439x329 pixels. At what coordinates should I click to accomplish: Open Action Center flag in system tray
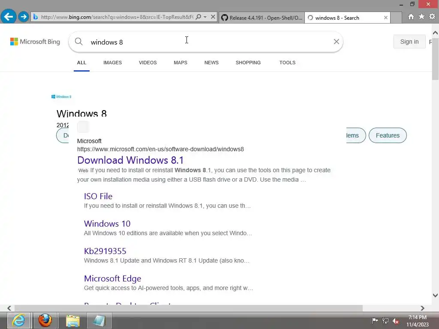pos(375,321)
